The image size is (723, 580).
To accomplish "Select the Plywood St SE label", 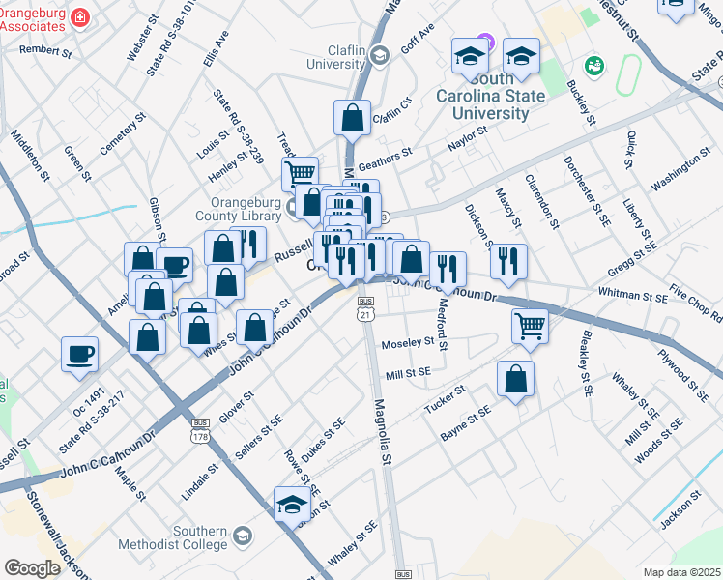I will [x=683, y=375].
